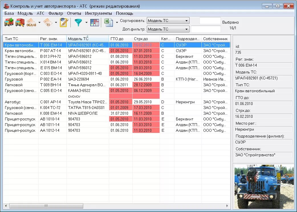Image resolution: width=297 pixels, height=212 pixels.
Task: Click the teal funnel filter icon
Action: click(x=78, y=22)
